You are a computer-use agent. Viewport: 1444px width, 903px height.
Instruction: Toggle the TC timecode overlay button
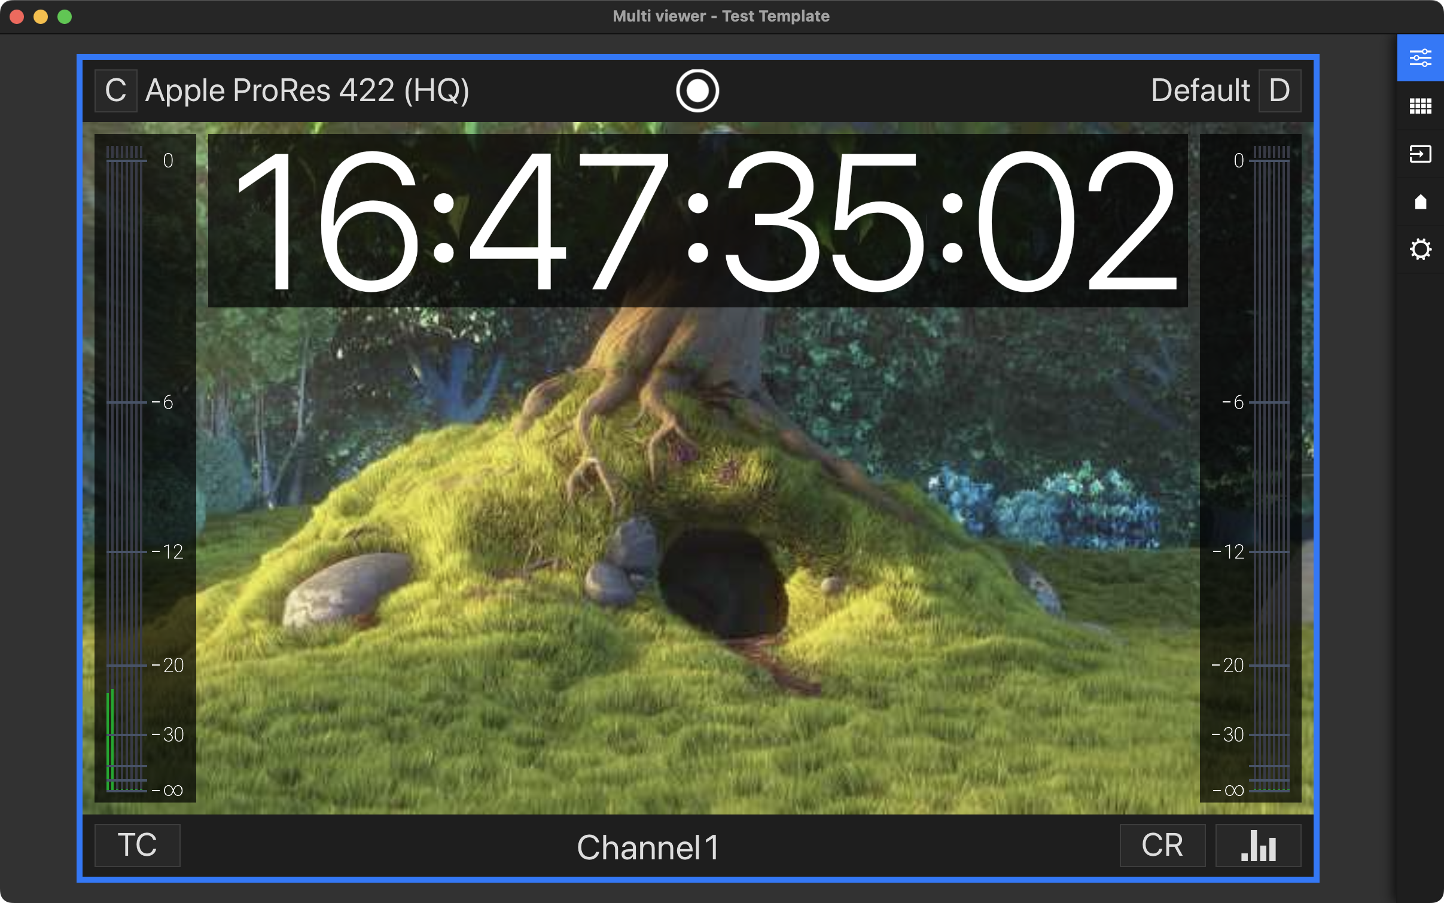click(x=137, y=845)
